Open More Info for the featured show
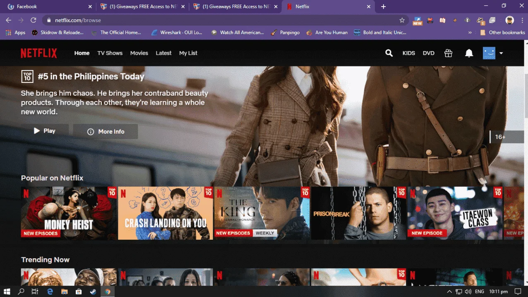The height and width of the screenshot is (297, 528). [x=106, y=131]
